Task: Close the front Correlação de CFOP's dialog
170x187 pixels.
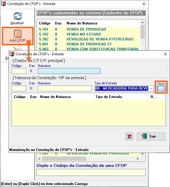Action: tap(165, 54)
